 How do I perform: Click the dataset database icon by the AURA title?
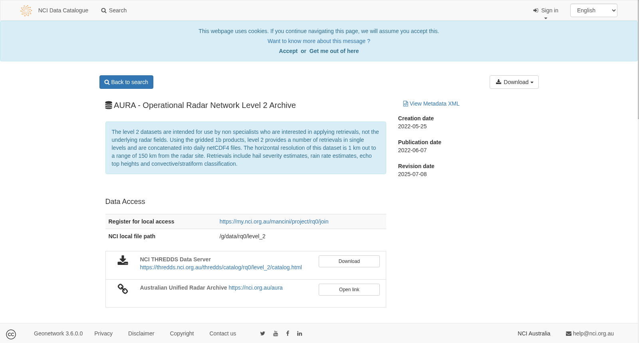tap(109, 105)
